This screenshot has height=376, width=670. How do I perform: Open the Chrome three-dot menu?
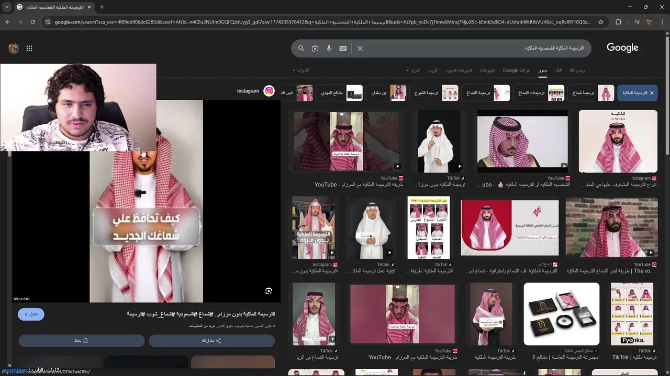pos(662,22)
